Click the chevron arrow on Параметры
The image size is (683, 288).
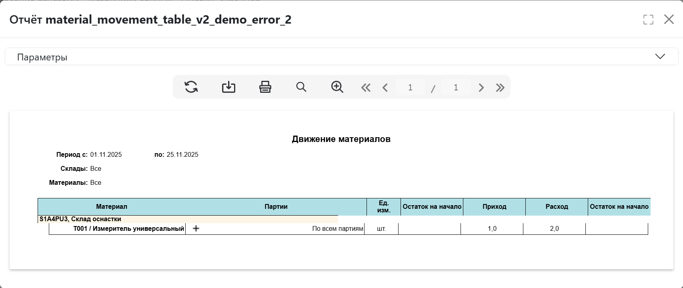tap(660, 56)
